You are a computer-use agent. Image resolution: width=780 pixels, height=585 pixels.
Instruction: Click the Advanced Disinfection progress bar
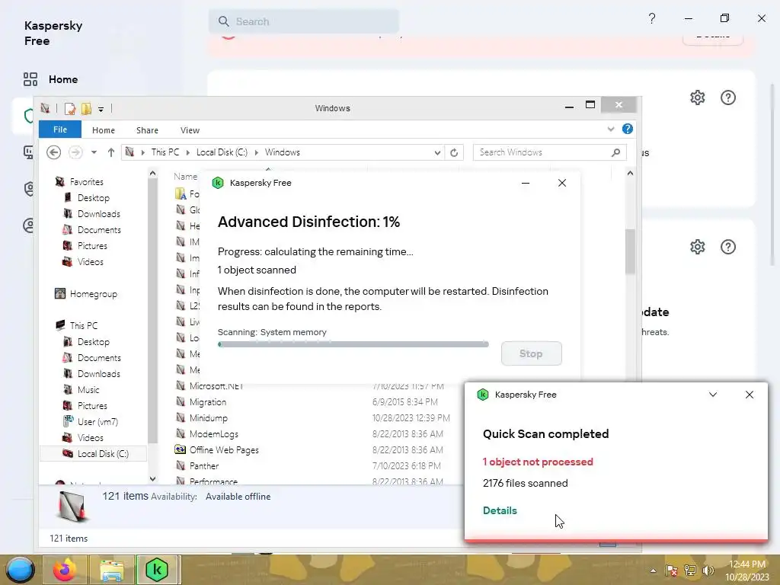pyautogui.click(x=353, y=344)
